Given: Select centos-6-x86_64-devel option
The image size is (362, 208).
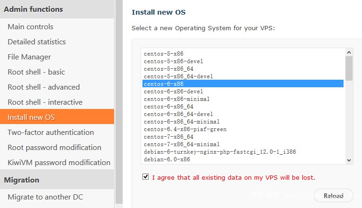Looking at the screenshot, I should point(243,114).
